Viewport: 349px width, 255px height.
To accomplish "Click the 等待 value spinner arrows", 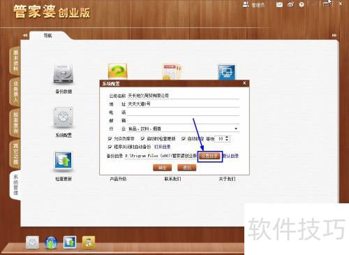I will point(228,139).
